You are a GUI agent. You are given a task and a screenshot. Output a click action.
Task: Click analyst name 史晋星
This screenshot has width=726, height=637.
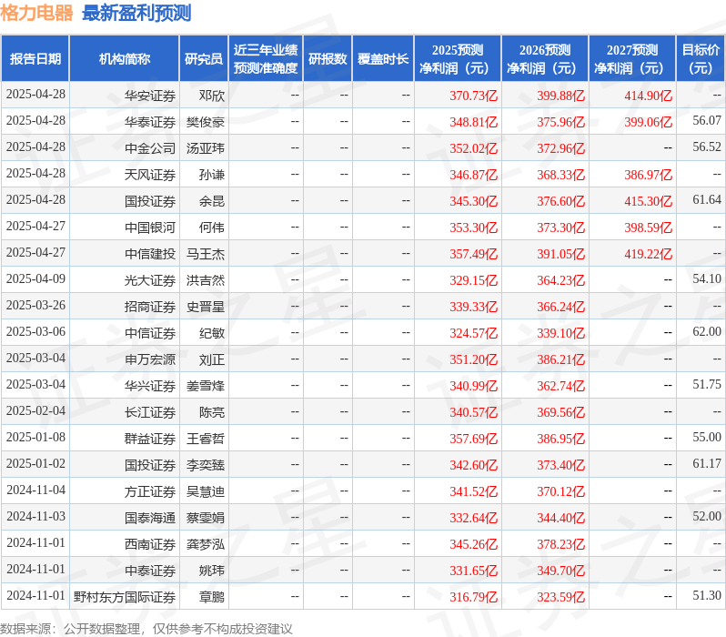206,308
